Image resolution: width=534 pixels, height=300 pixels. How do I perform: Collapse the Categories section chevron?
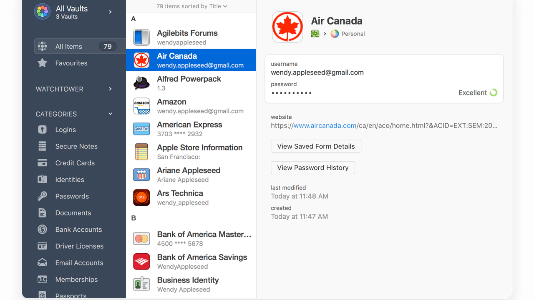(110, 114)
